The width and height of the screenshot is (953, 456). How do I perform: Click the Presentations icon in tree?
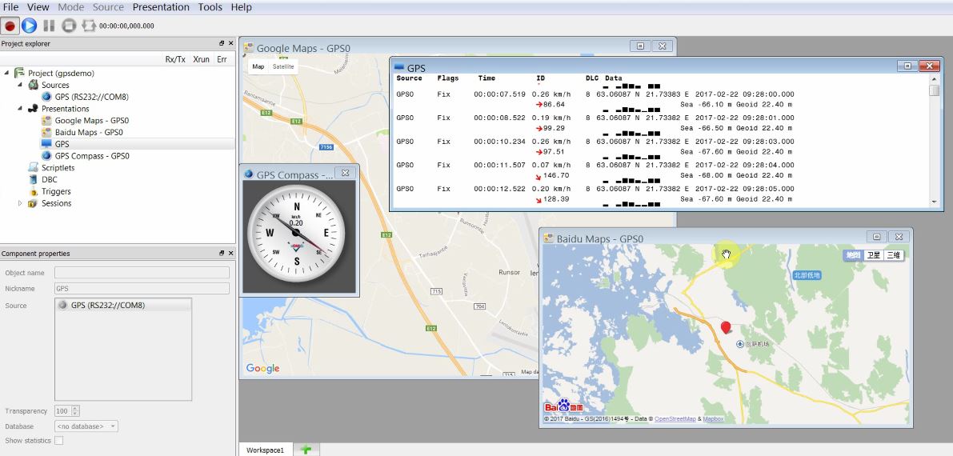coord(33,109)
